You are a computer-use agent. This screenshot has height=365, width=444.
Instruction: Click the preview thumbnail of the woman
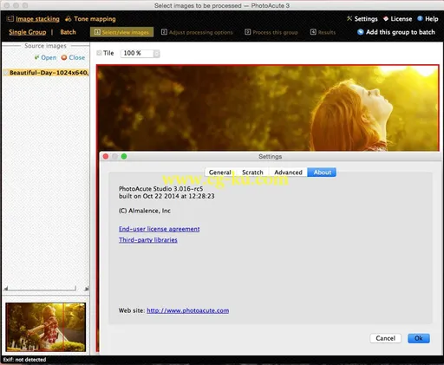46,327
